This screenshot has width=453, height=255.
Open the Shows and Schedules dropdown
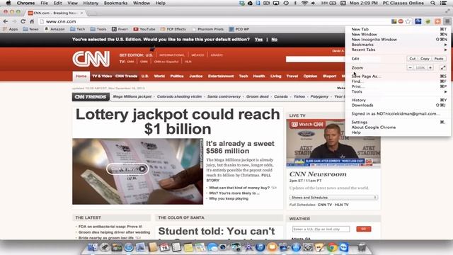[x=333, y=198]
